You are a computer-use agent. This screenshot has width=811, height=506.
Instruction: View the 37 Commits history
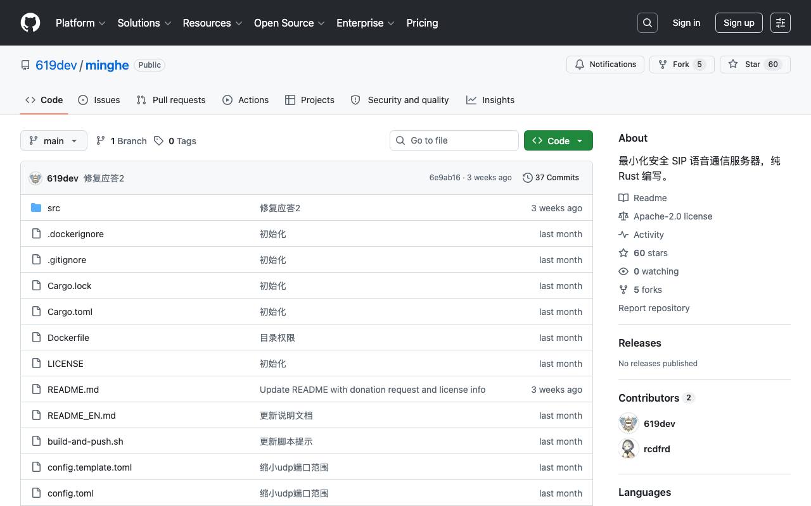[x=551, y=178]
